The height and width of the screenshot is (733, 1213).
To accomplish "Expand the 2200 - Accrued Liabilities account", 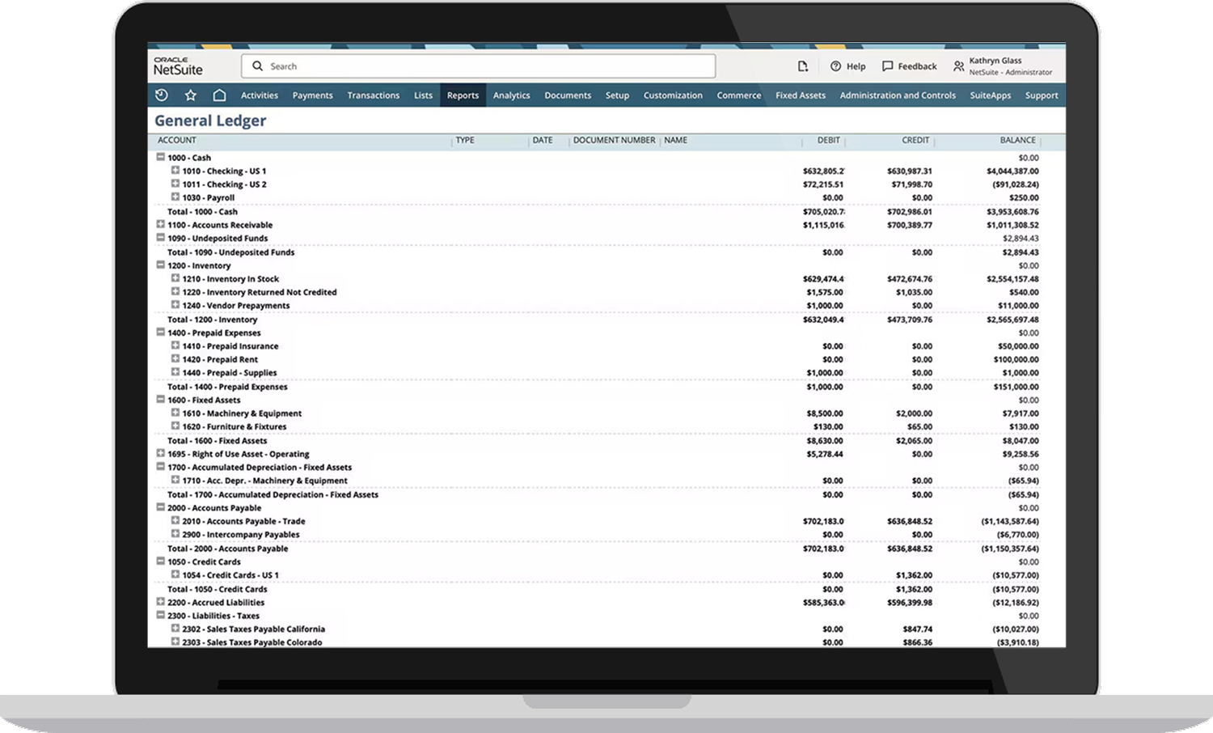I will click(159, 602).
